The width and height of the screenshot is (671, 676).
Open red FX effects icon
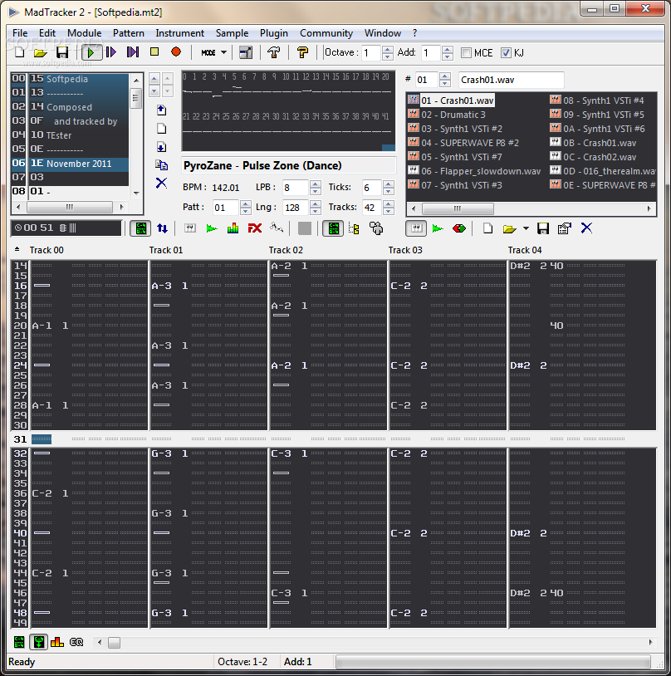point(254,228)
